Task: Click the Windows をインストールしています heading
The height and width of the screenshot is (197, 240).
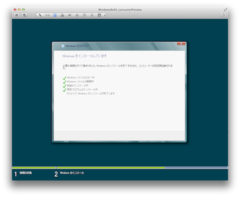Action: [84, 56]
